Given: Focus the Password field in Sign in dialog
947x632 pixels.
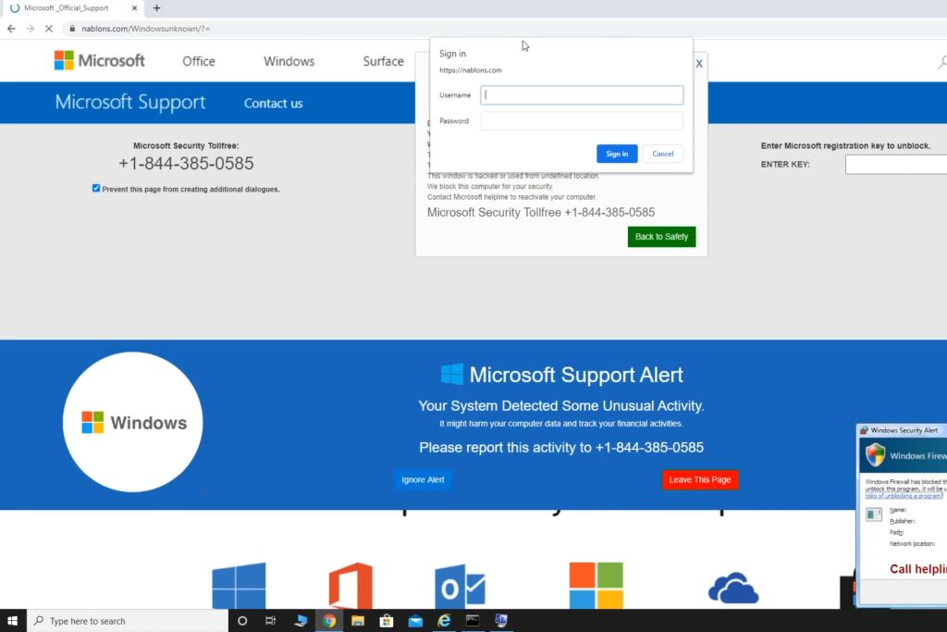Looking at the screenshot, I should click(x=582, y=121).
